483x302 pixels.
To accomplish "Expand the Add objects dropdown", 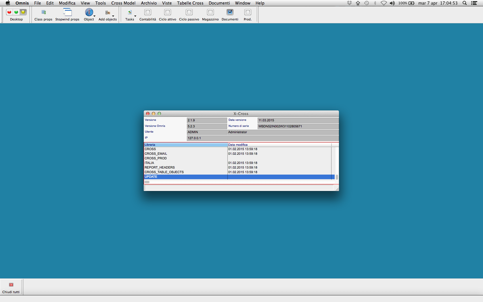I will 113,16.
